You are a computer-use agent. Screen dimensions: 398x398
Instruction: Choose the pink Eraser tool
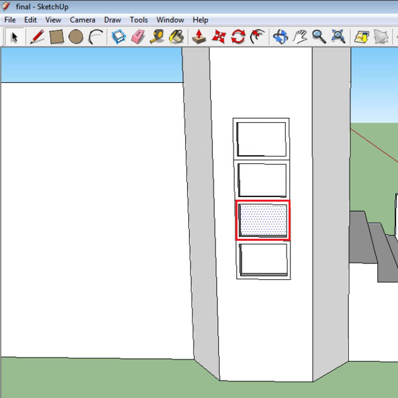138,36
